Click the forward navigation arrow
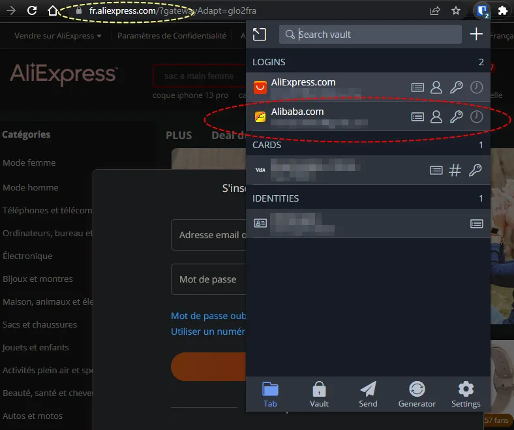The height and width of the screenshot is (430, 514). [11, 10]
